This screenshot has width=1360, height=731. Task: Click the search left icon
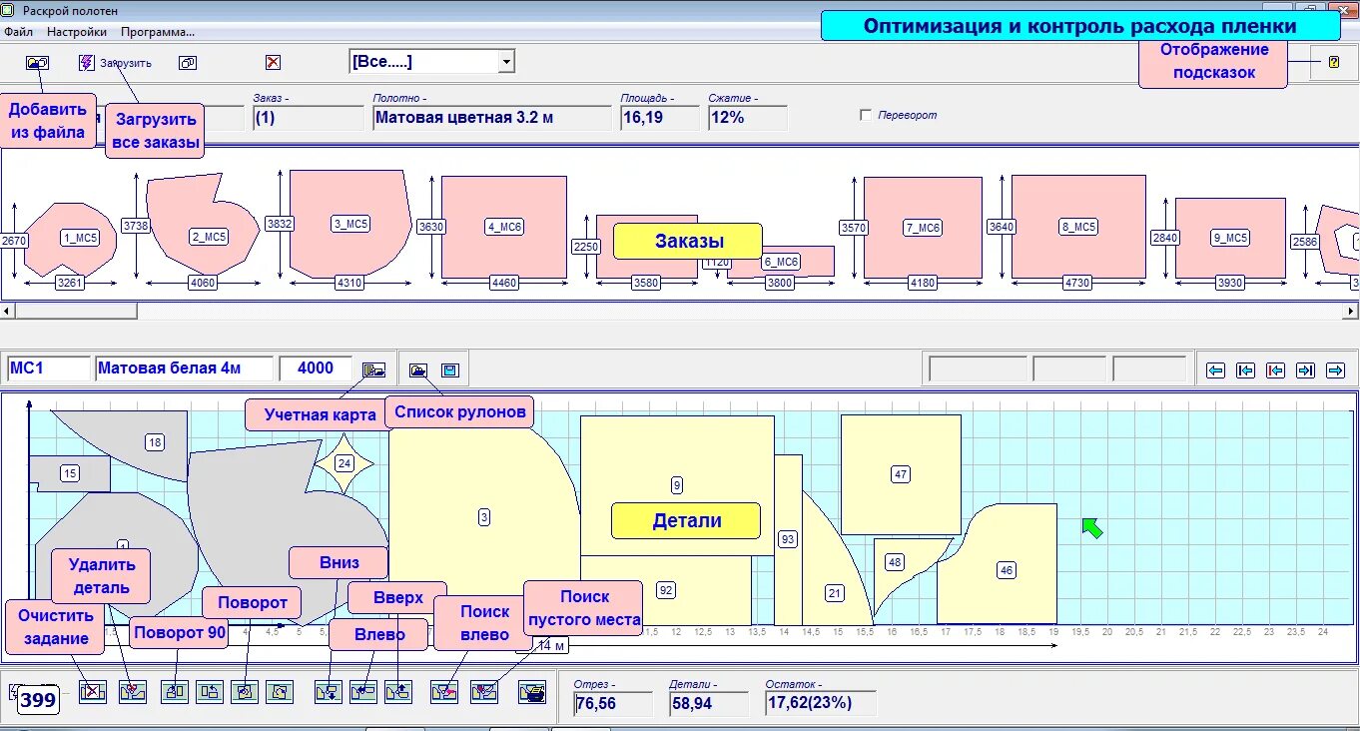(444, 691)
